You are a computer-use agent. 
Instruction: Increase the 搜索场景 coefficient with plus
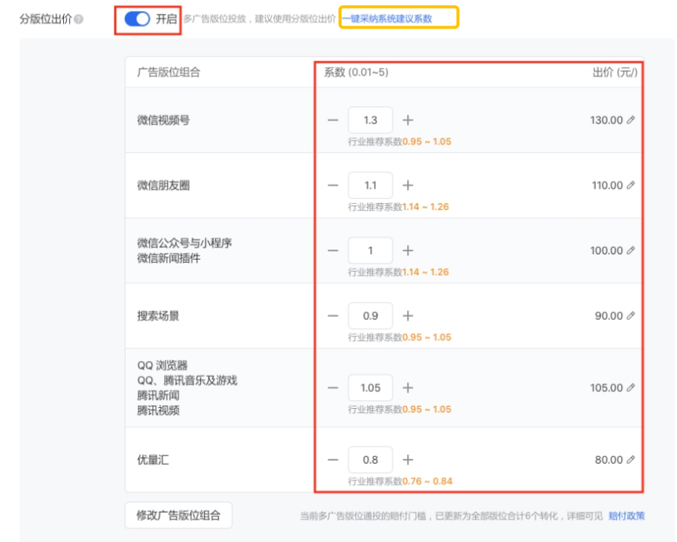(x=408, y=316)
